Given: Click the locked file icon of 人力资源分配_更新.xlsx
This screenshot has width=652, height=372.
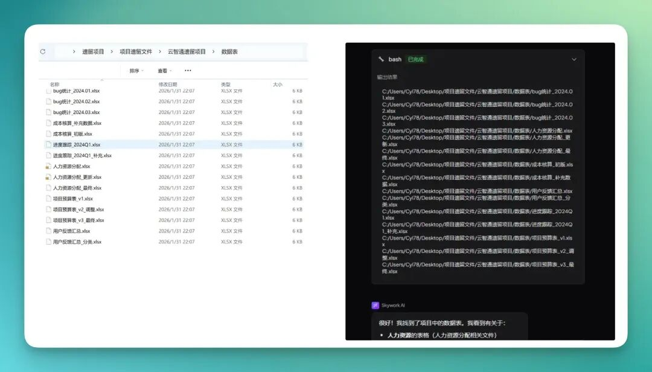Looking at the screenshot, I should click(48, 177).
